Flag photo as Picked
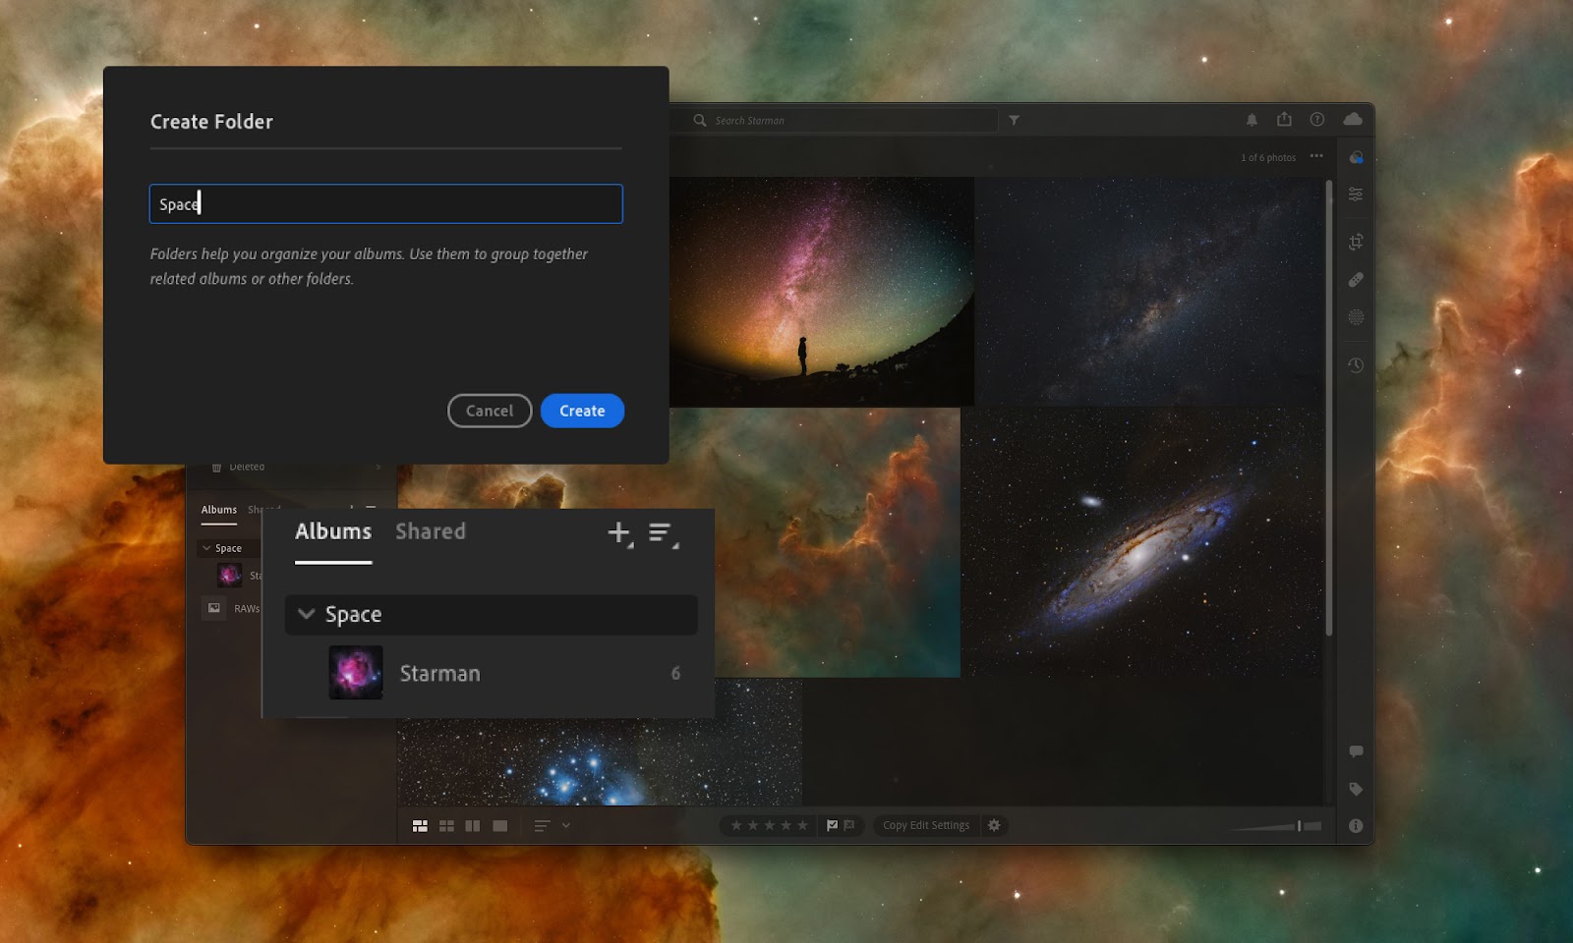This screenshot has height=943, width=1573. pos(832,825)
